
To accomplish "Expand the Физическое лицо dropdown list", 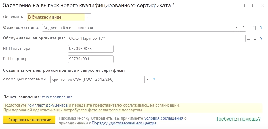I will click(236, 28).
